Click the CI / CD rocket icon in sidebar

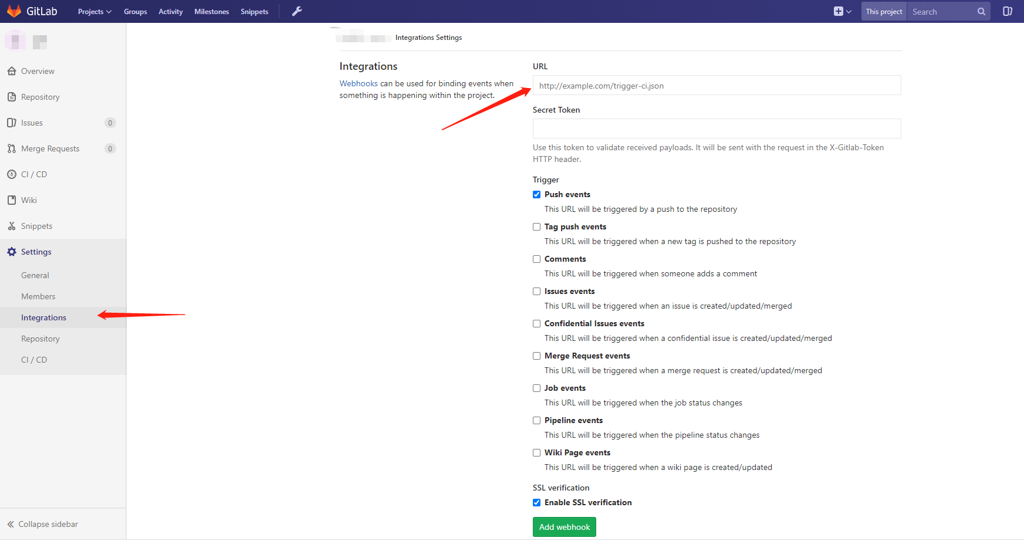pyautogui.click(x=12, y=174)
